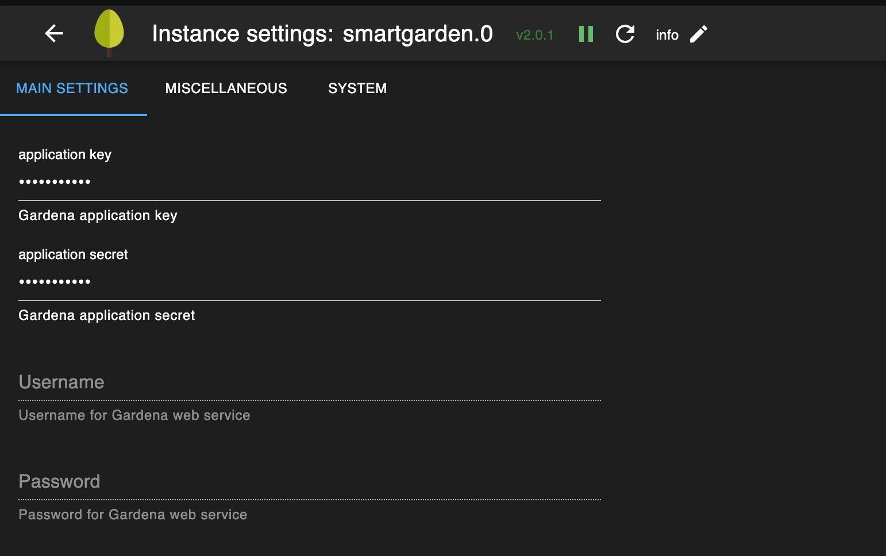
Task: Edit instance with the pencil icon
Action: click(x=699, y=34)
